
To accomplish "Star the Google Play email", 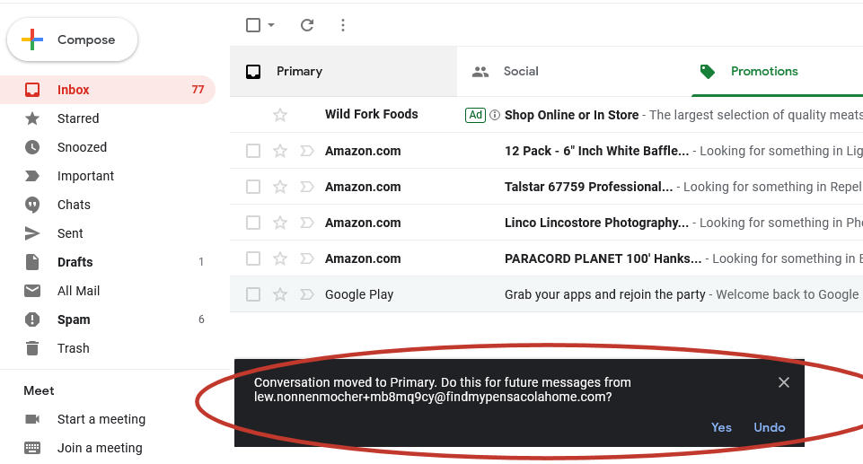I will (x=280, y=294).
